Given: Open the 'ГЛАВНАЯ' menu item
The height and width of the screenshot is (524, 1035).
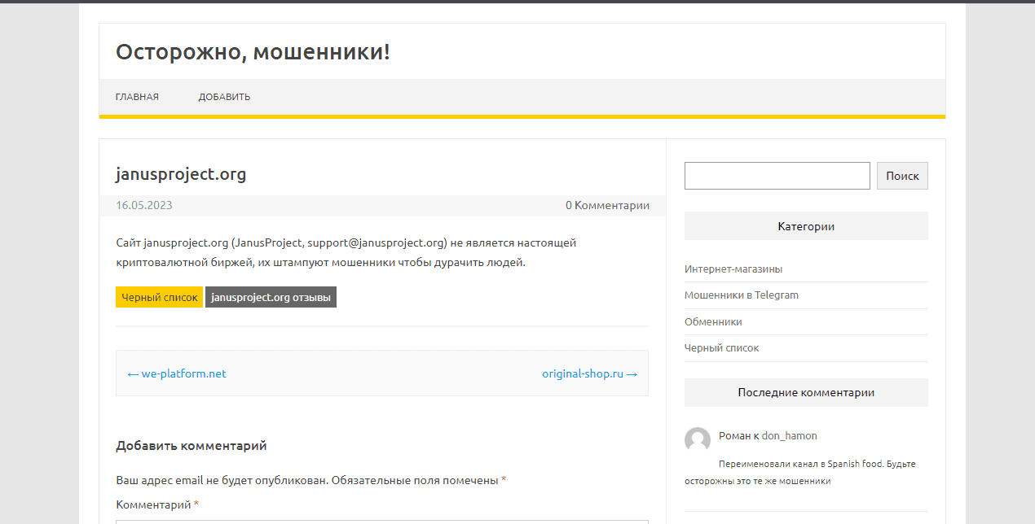Looking at the screenshot, I should click(x=137, y=96).
